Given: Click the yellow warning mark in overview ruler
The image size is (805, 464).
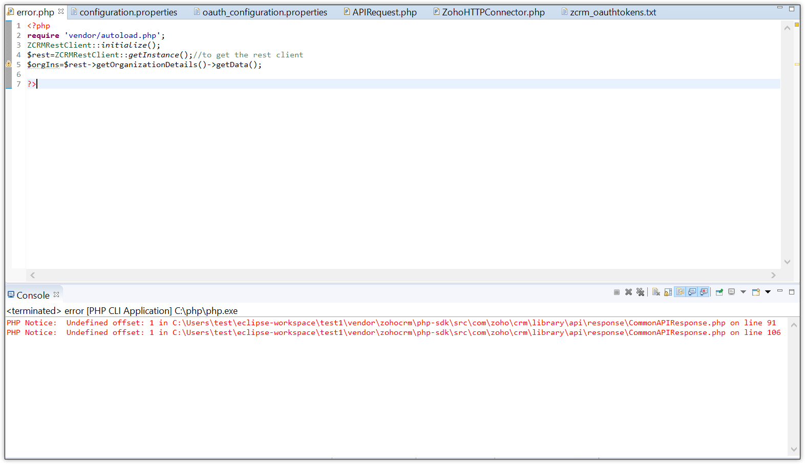Looking at the screenshot, I should (797, 64).
